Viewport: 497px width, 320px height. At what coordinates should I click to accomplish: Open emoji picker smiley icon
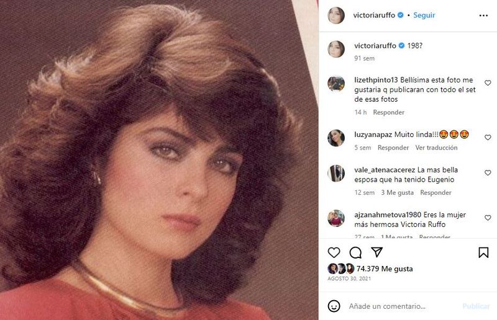coord(334,306)
